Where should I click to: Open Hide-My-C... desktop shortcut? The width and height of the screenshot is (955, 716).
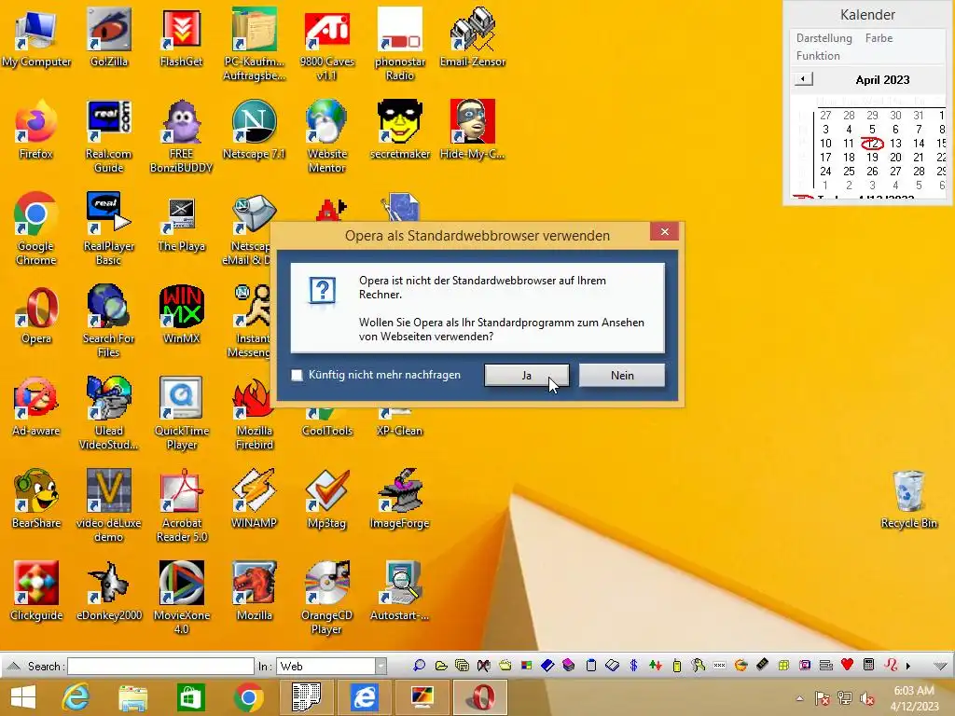click(x=473, y=130)
